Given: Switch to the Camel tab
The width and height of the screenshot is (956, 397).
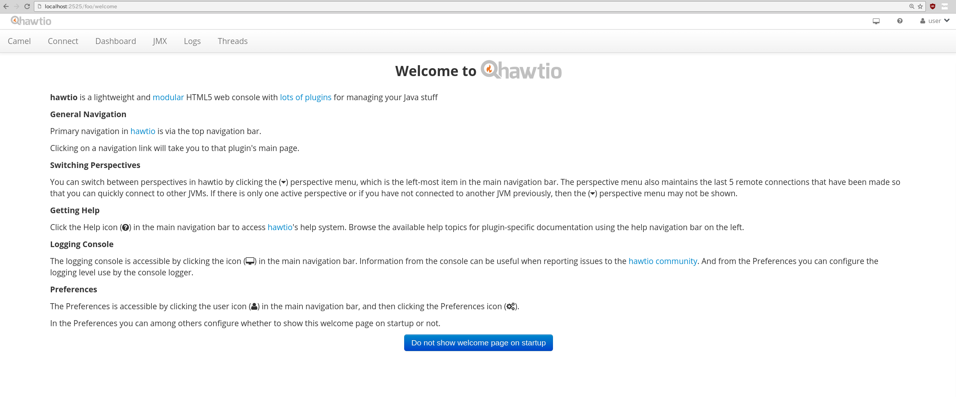Looking at the screenshot, I should tap(19, 41).
